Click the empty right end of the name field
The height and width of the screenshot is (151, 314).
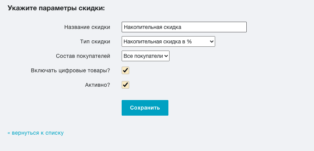coord(214,27)
